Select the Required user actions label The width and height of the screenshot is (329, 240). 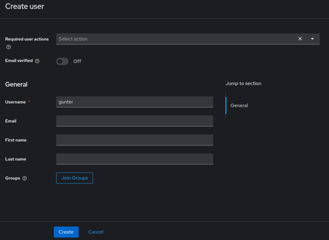27,39
